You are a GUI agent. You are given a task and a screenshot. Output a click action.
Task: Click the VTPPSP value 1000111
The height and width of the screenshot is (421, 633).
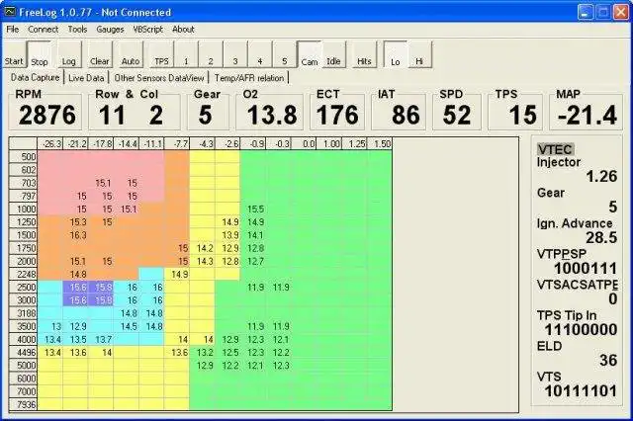point(586,268)
